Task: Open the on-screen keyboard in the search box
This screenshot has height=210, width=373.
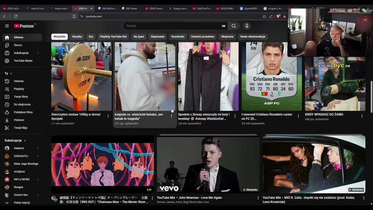Action: tap(224, 26)
